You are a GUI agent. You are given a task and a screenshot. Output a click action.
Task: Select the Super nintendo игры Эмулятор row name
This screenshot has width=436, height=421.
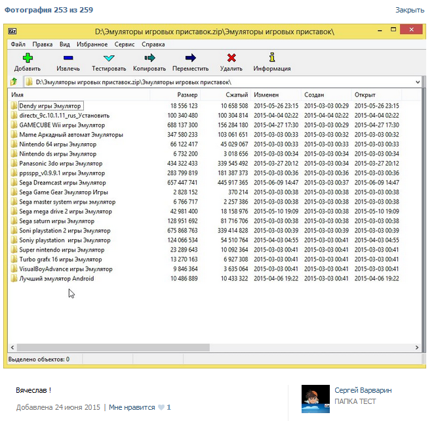62,250
